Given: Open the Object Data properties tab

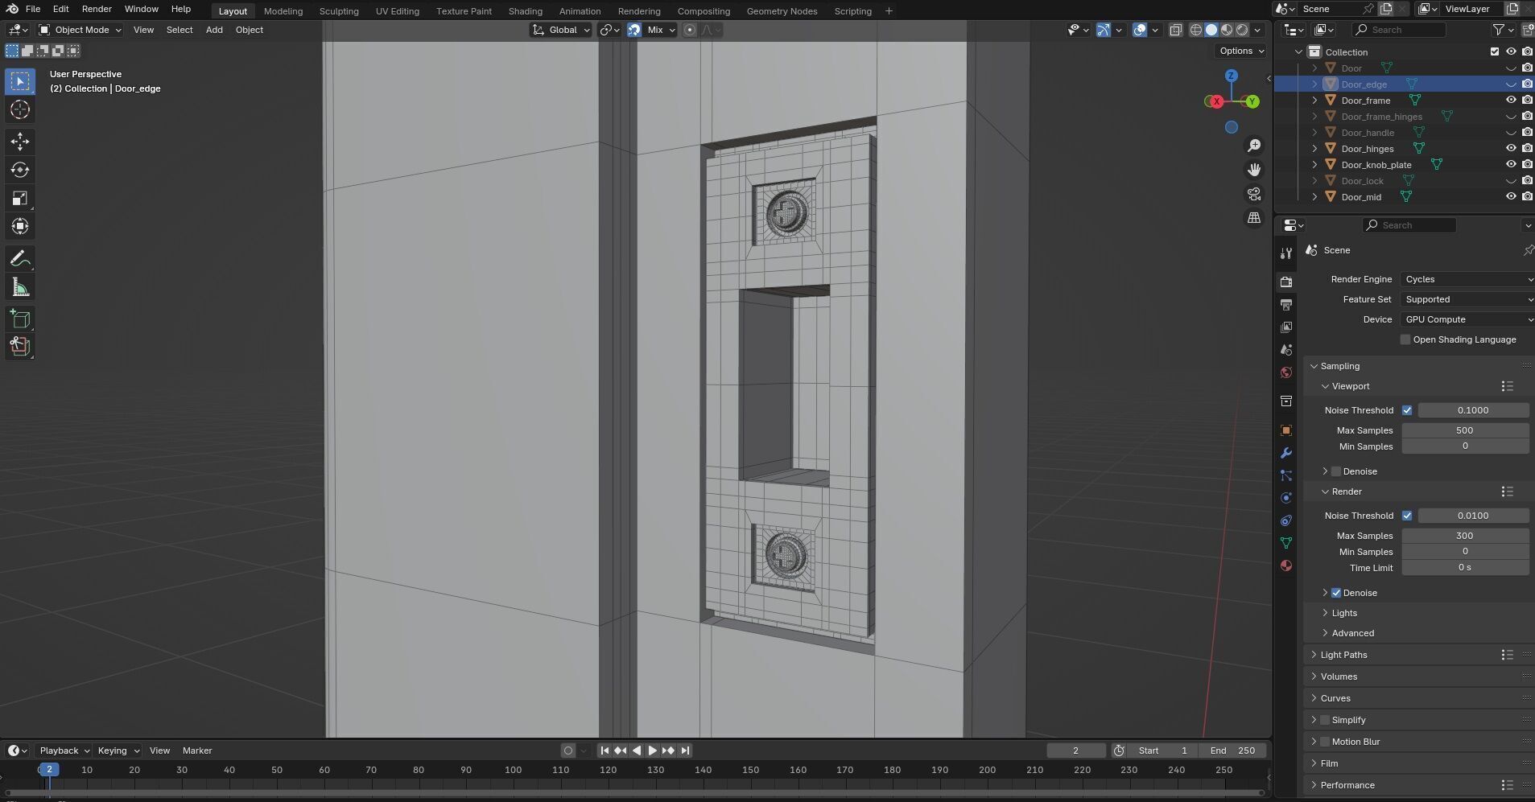Looking at the screenshot, I should (x=1286, y=543).
